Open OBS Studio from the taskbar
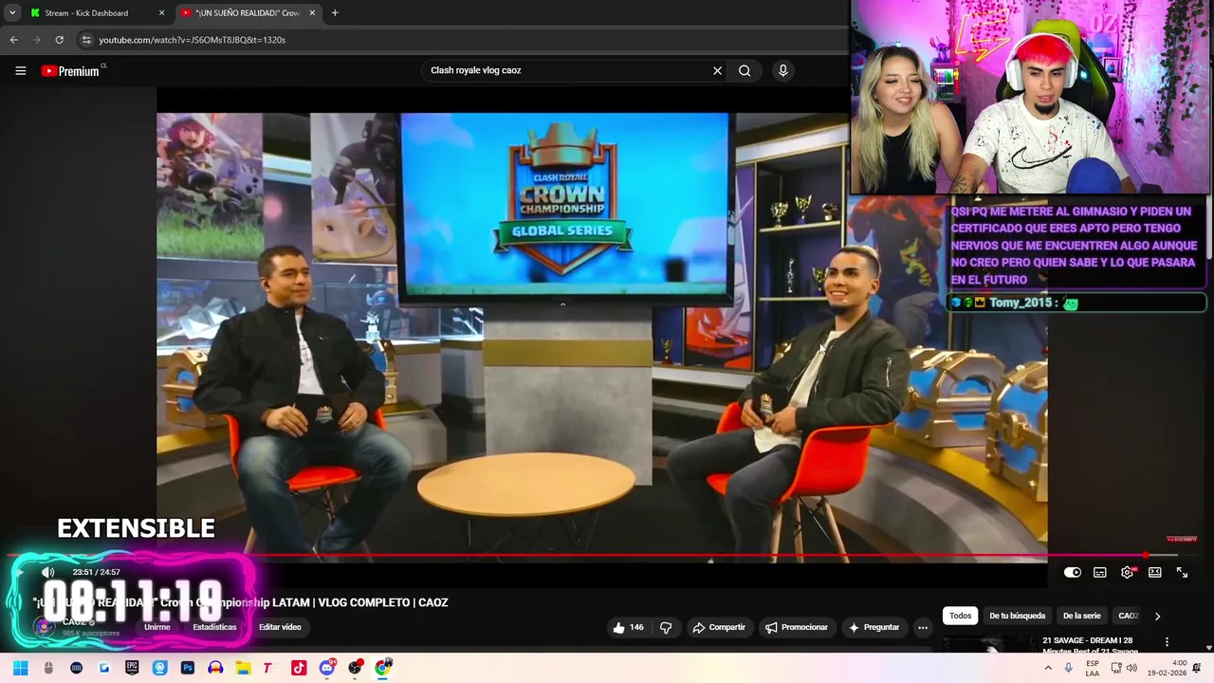Screen dimensions: 1214x683 (355, 668)
